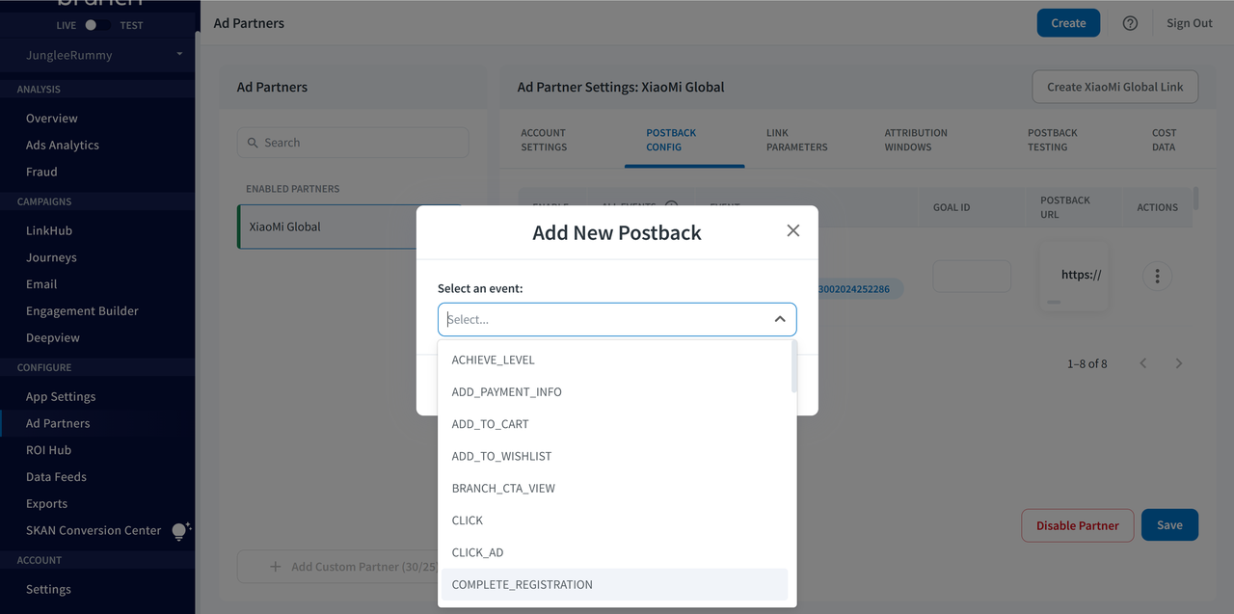Close the Add New Postback dialog

[792, 230]
